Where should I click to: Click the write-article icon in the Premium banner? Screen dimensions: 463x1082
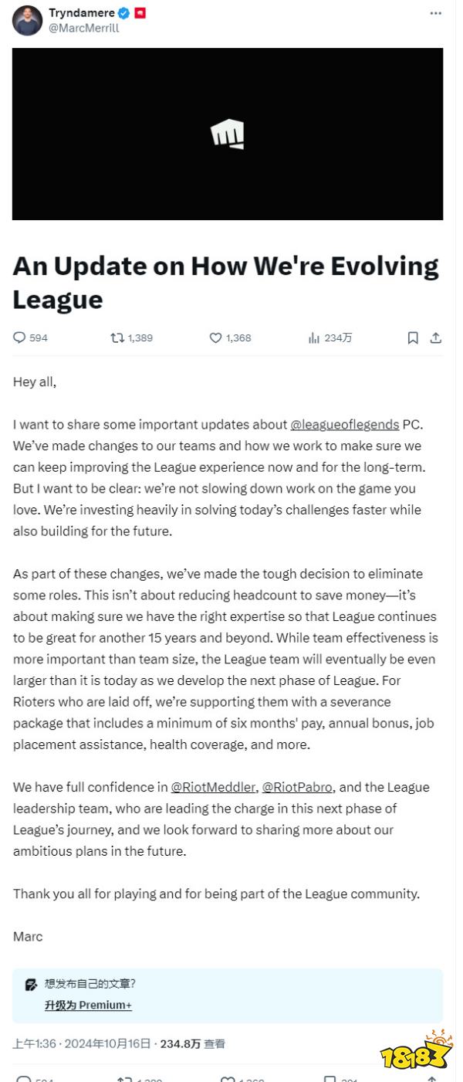pyautogui.click(x=31, y=985)
